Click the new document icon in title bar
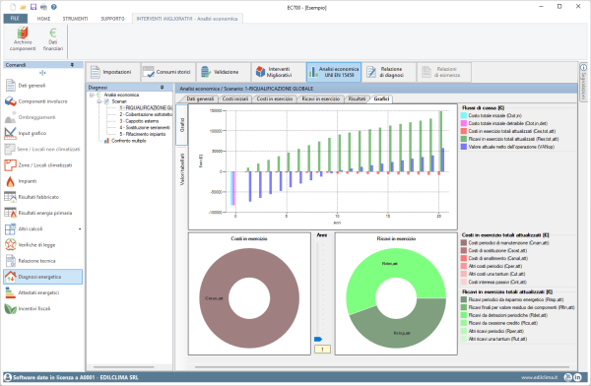591x386 pixels. [x=13, y=7]
